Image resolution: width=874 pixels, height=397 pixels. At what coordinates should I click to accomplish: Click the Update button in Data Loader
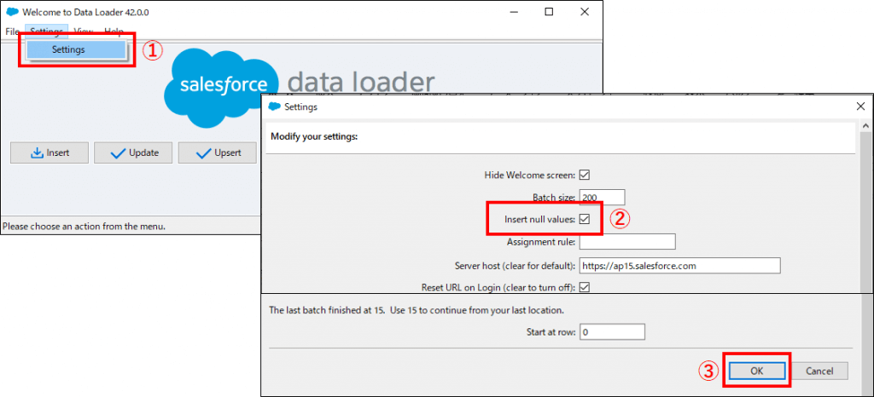(134, 152)
